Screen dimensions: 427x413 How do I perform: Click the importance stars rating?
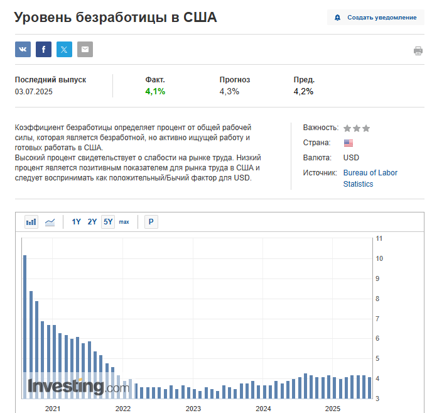[357, 128]
